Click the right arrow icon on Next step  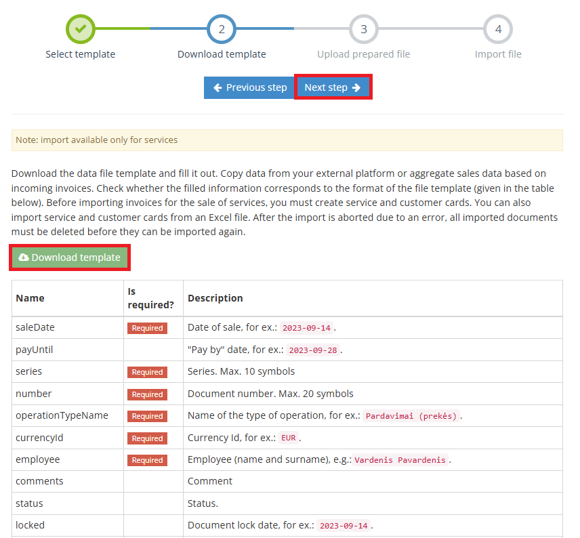[356, 87]
